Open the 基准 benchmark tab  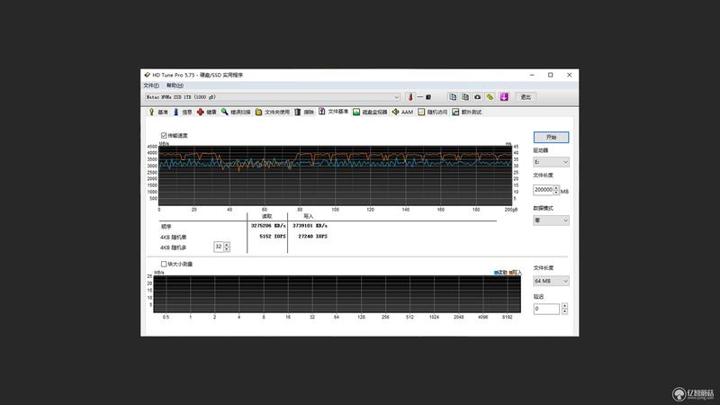158,112
